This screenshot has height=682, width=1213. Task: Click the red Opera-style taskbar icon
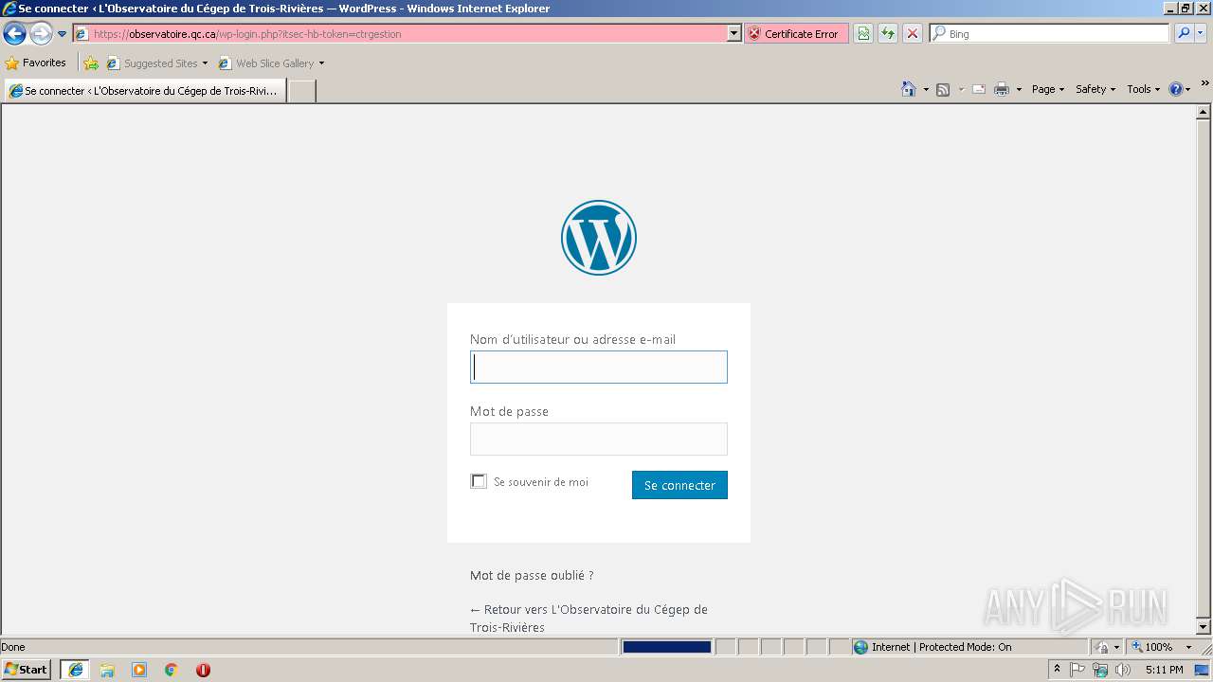tap(203, 670)
